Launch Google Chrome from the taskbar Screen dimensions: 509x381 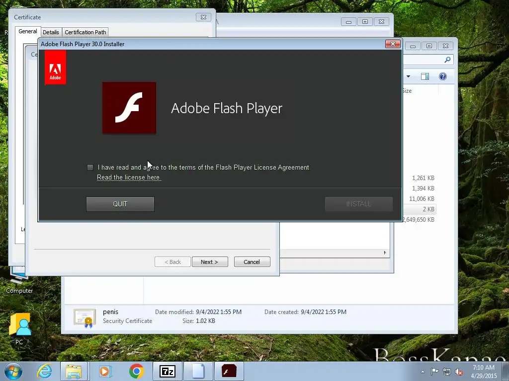[x=136, y=371]
